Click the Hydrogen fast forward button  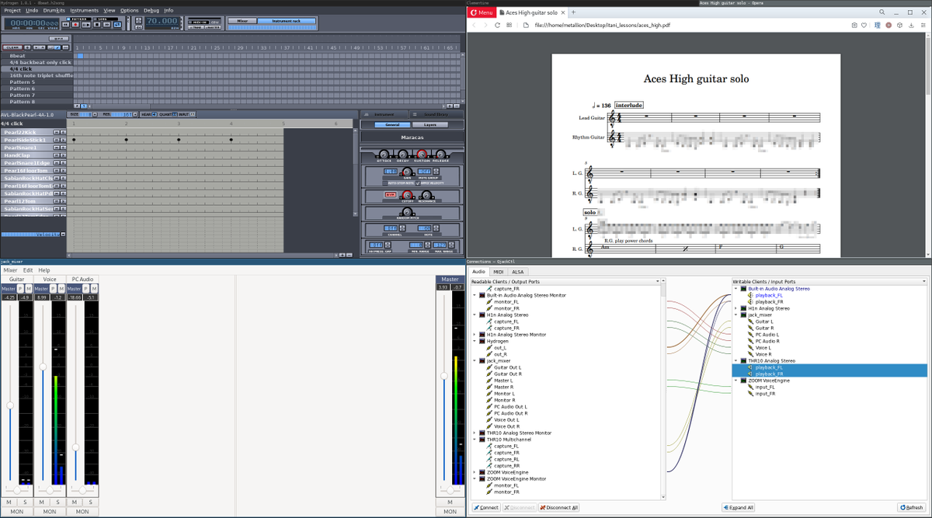click(x=107, y=24)
